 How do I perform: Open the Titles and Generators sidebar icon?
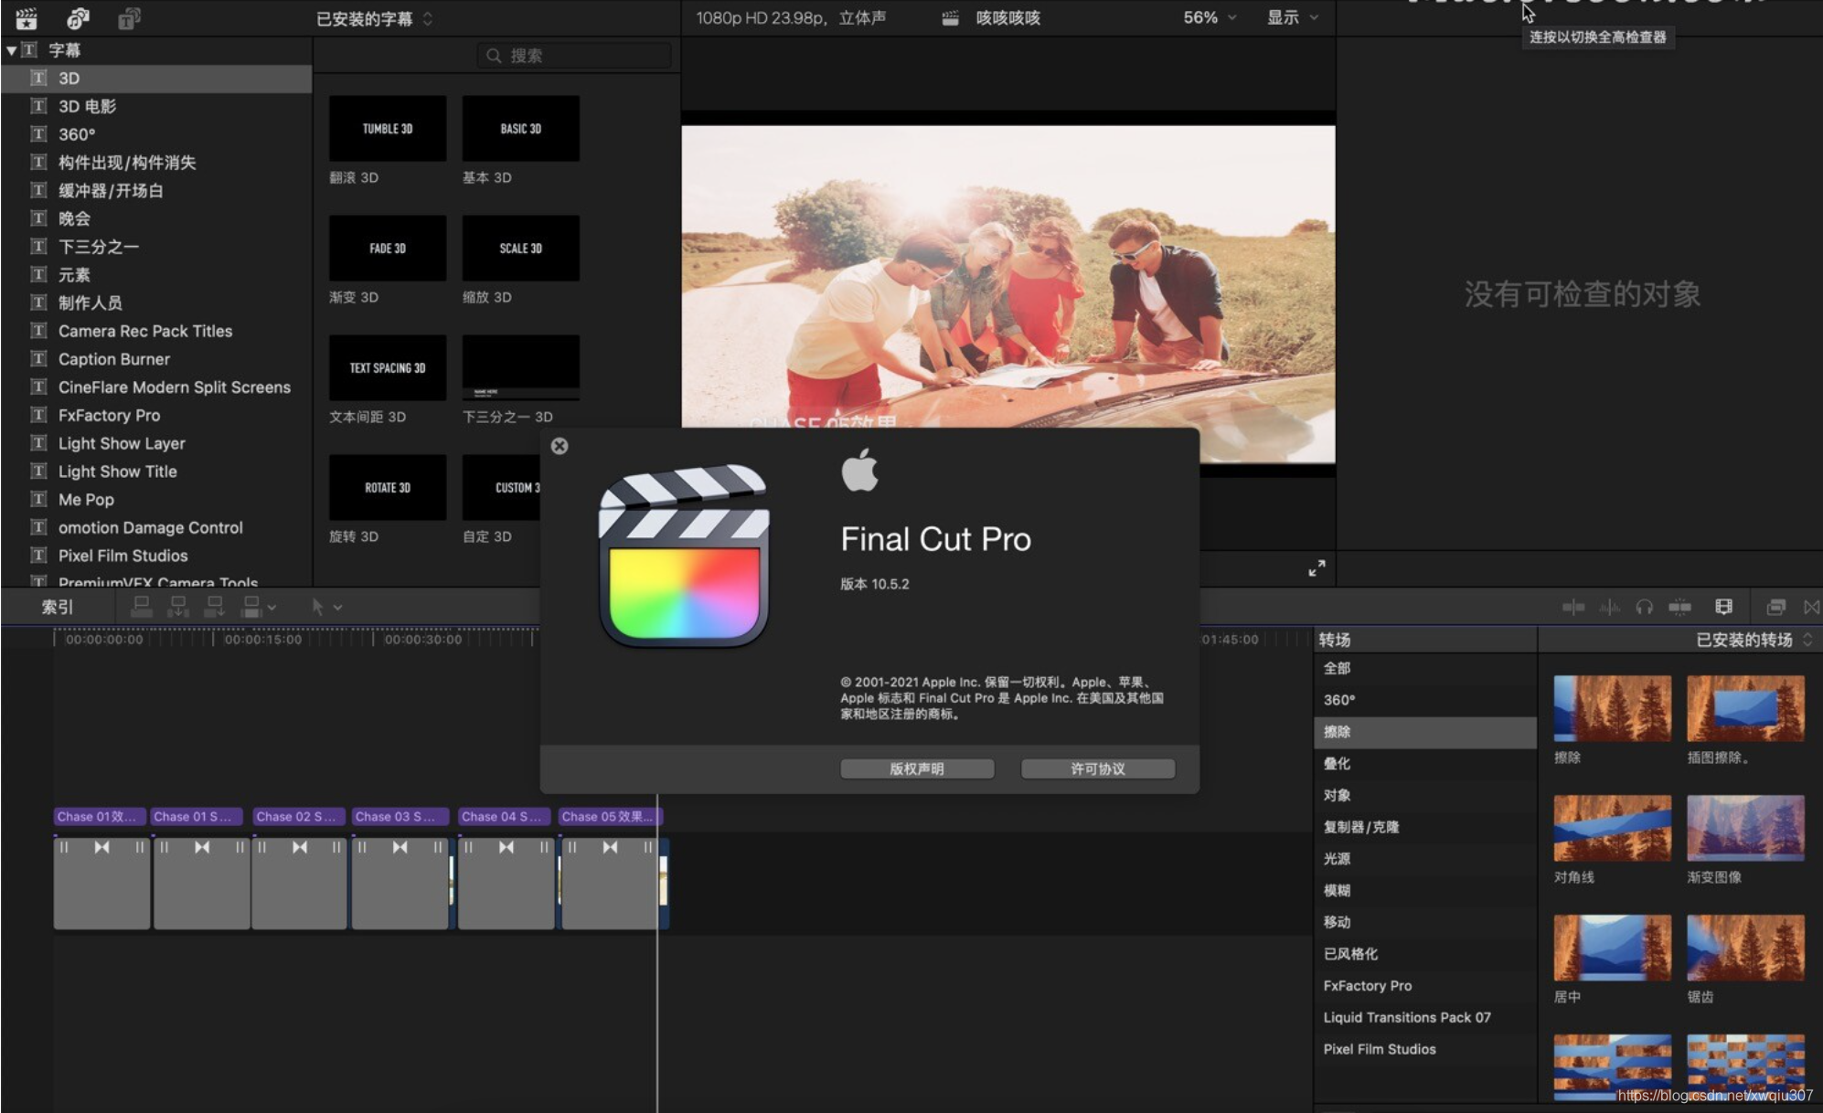(129, 18)
